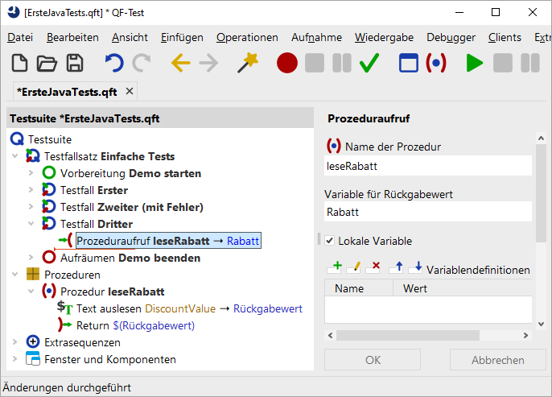552x397 pixels.
Task: Expand Aufräumen Demo beenden
Action: [x=31, y=257]
